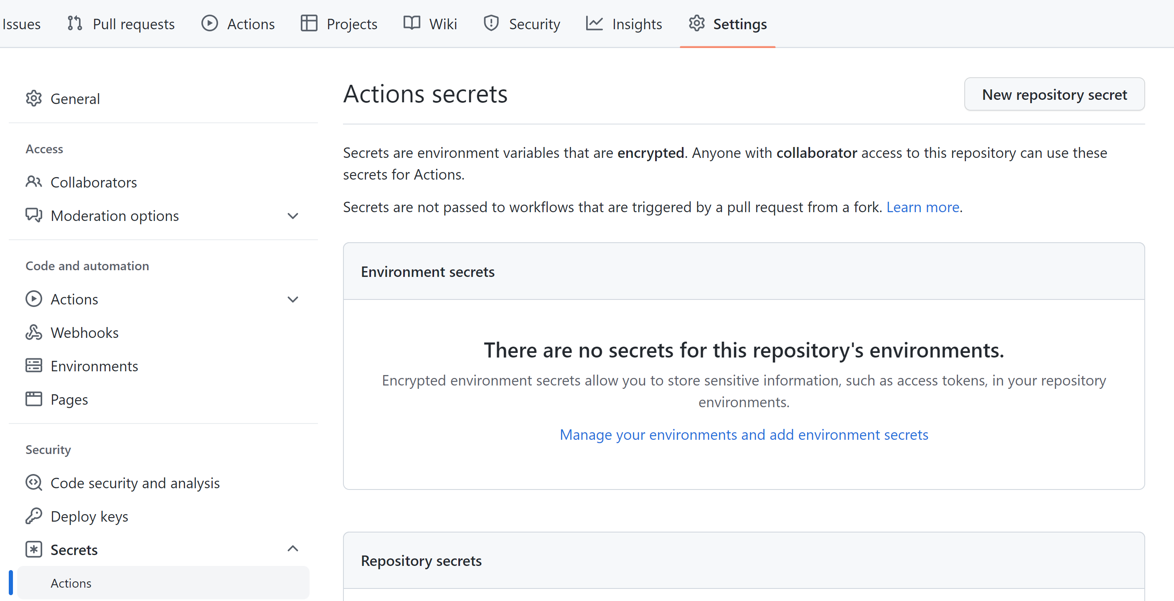This screenshot has height=601, width=1174.
Task: Open the Issues tab
Action: coord(21,24)
